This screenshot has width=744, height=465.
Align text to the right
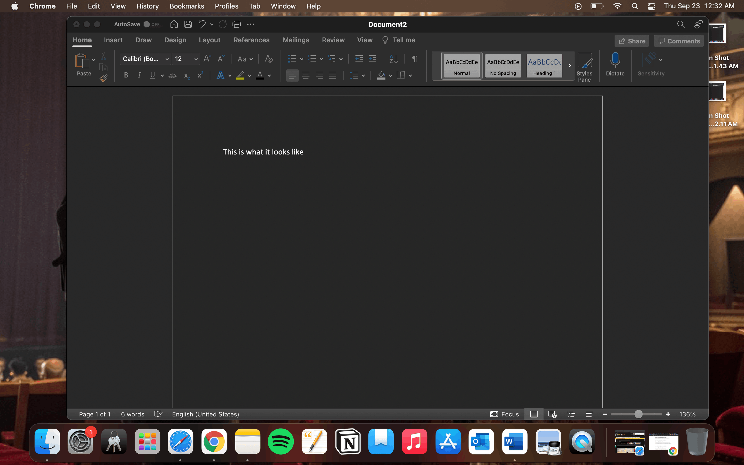click(x=319, y=75)
